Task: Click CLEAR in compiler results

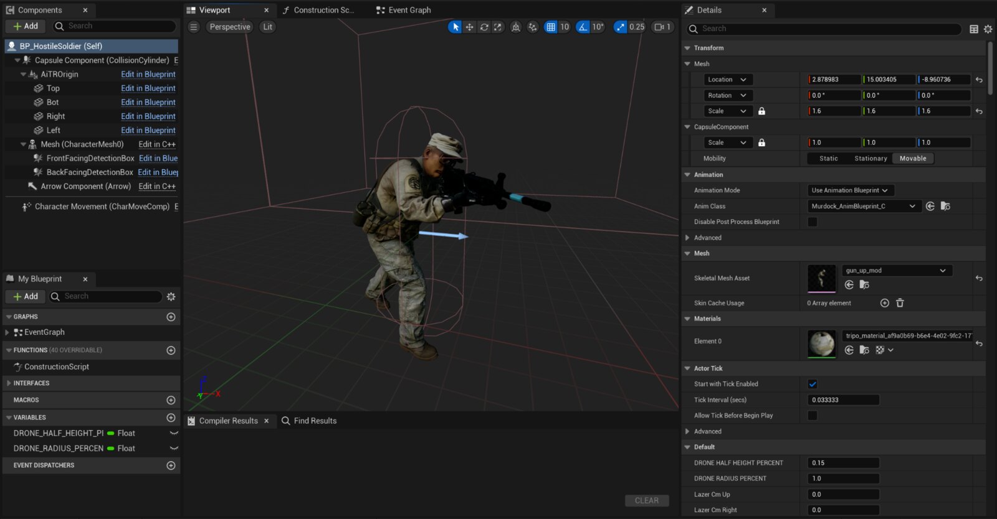Action: (x=647, y=501)
